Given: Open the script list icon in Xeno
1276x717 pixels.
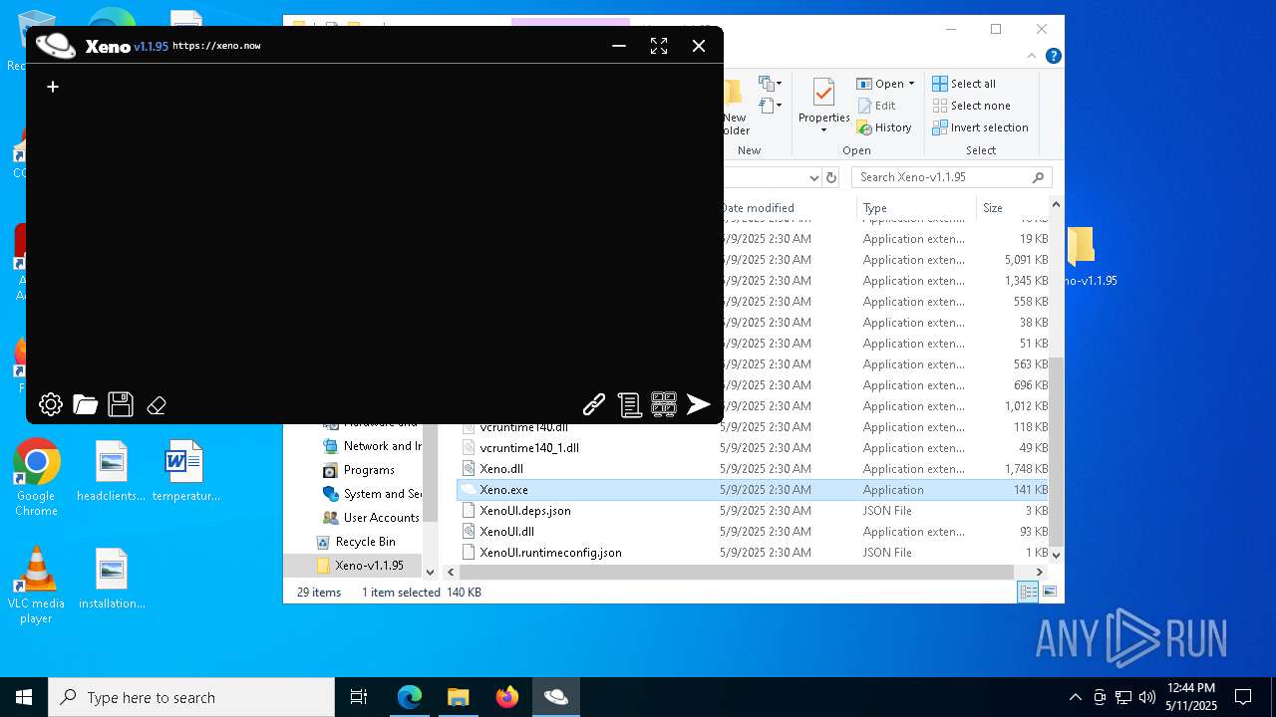Looking at the screenshot, I should tap(629, 404).
